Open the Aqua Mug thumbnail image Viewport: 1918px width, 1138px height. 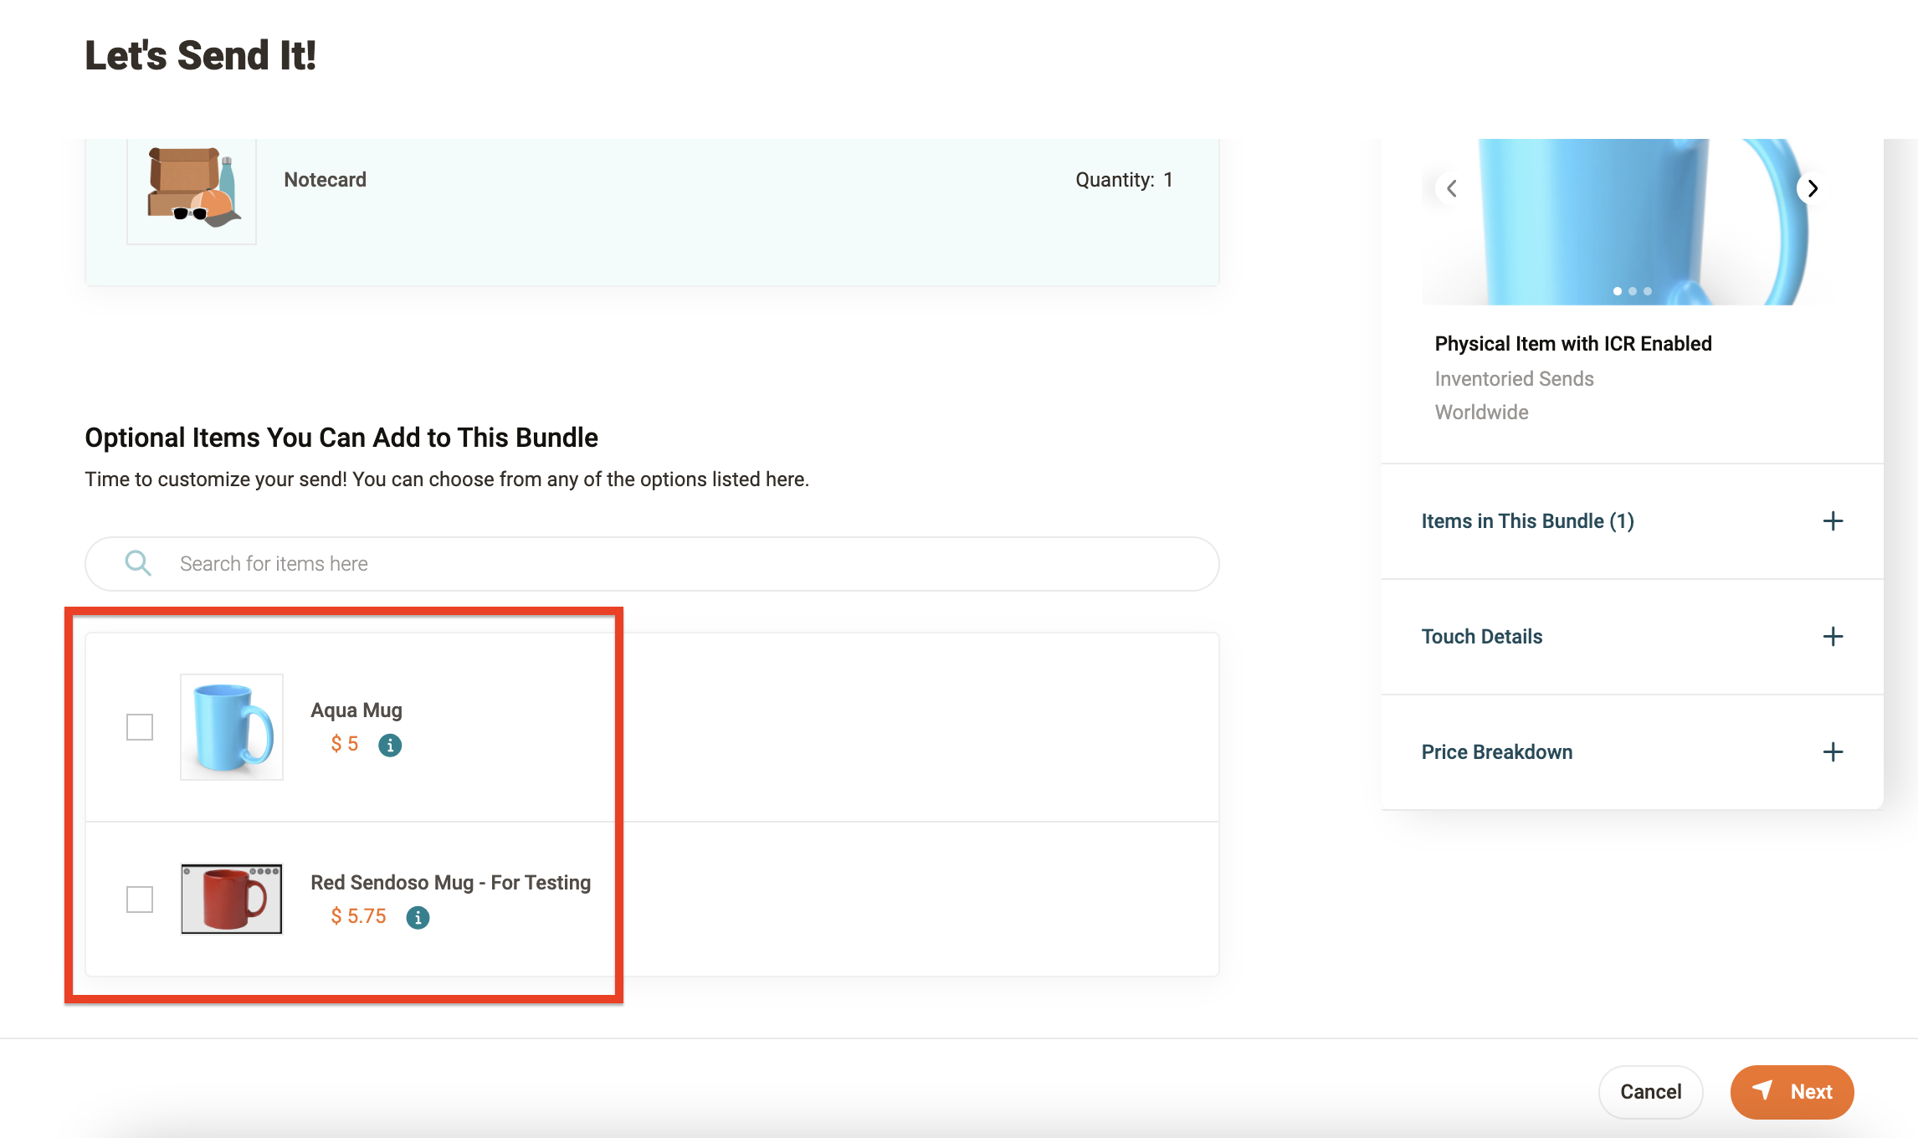232,727
